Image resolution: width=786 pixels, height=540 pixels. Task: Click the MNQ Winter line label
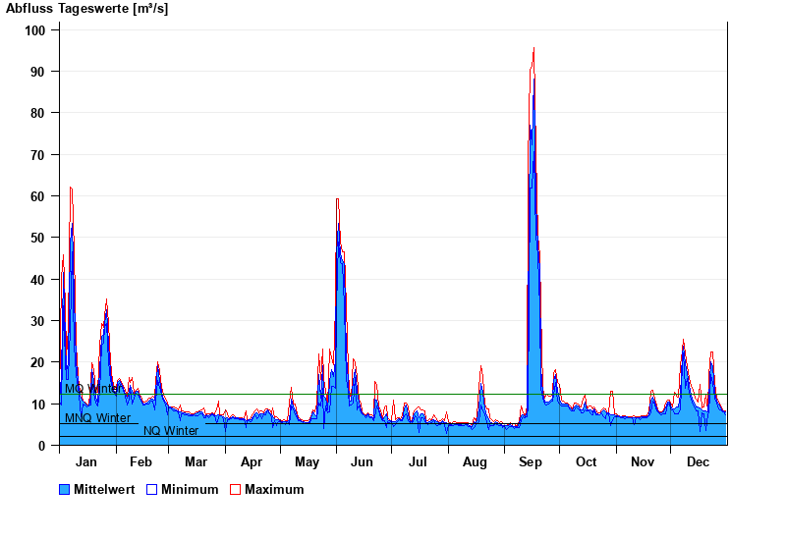[x=97, y=418]
